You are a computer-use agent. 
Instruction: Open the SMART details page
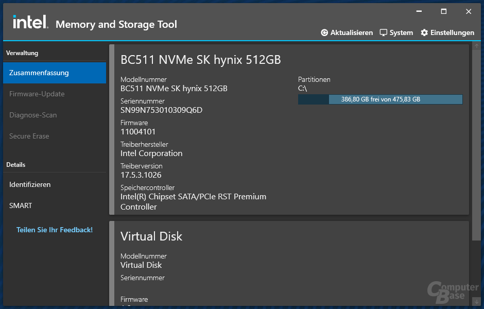55,205
